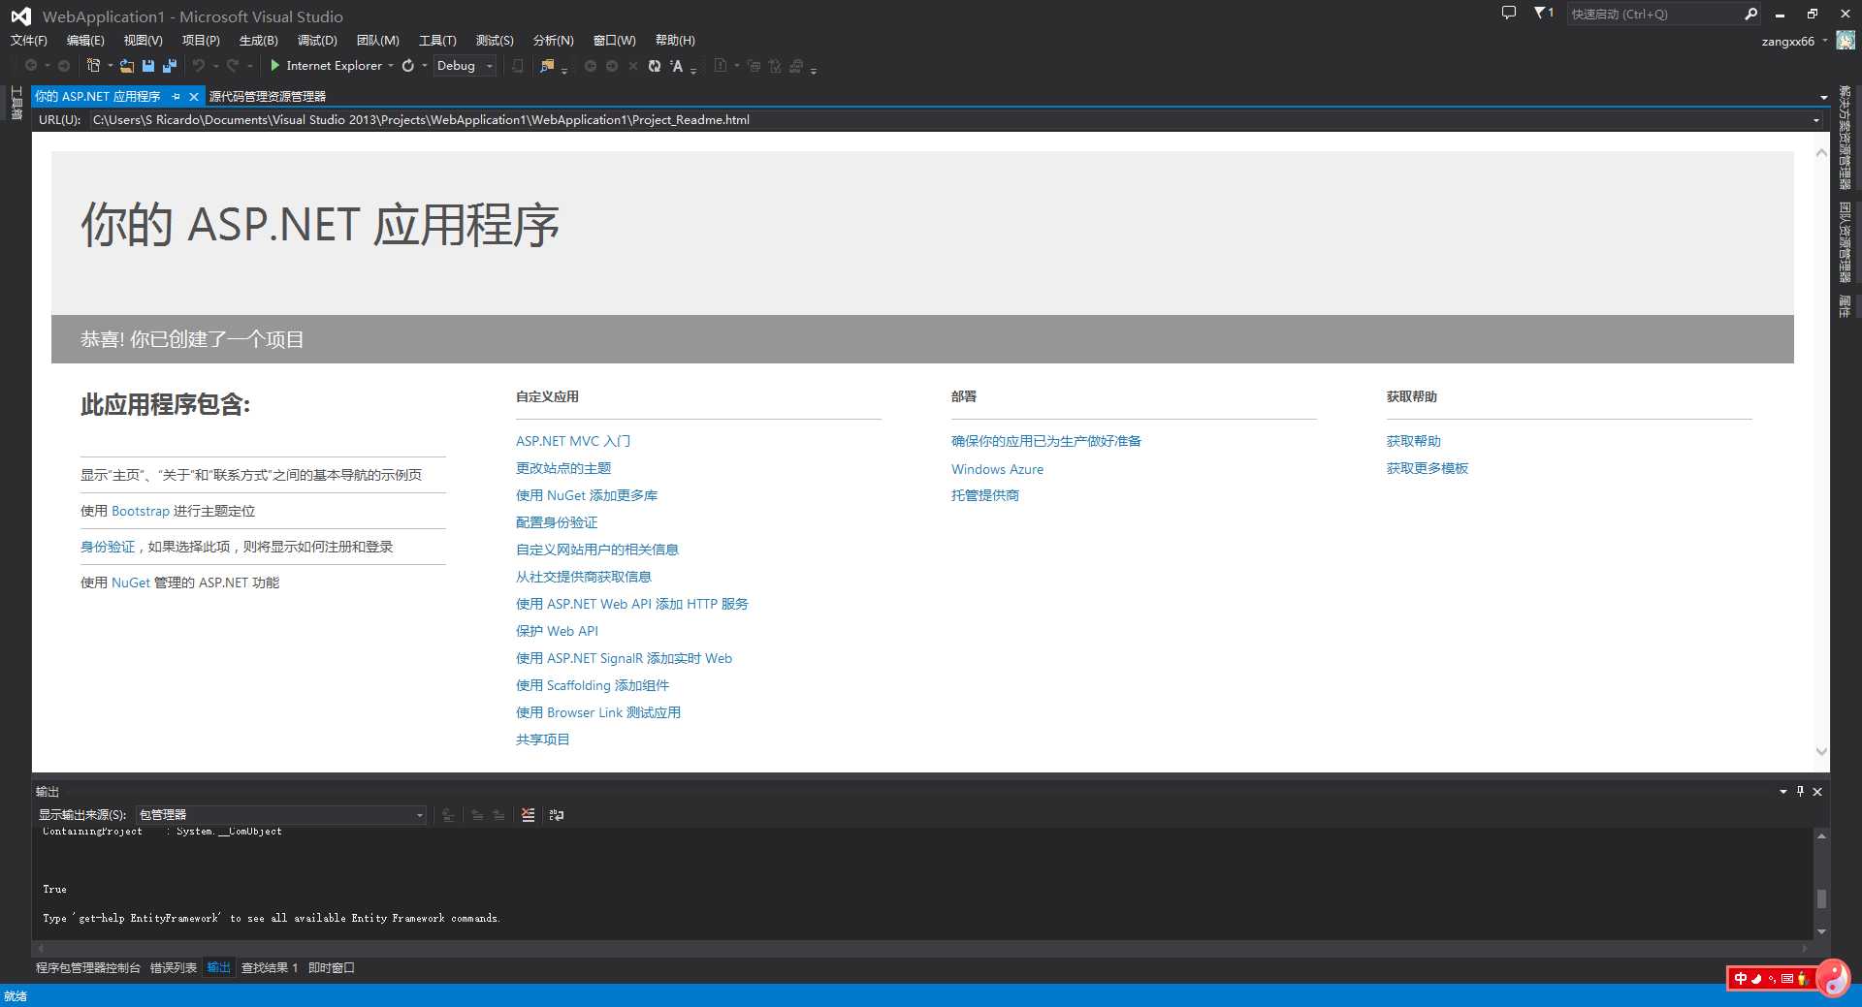The width and height of the screenshot is (1862, 1007).
Task: Open the 文件(F) menu
Action: [29, 40]
